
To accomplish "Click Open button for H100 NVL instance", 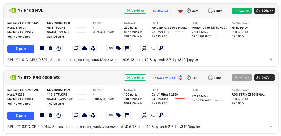I will [21, 49].
